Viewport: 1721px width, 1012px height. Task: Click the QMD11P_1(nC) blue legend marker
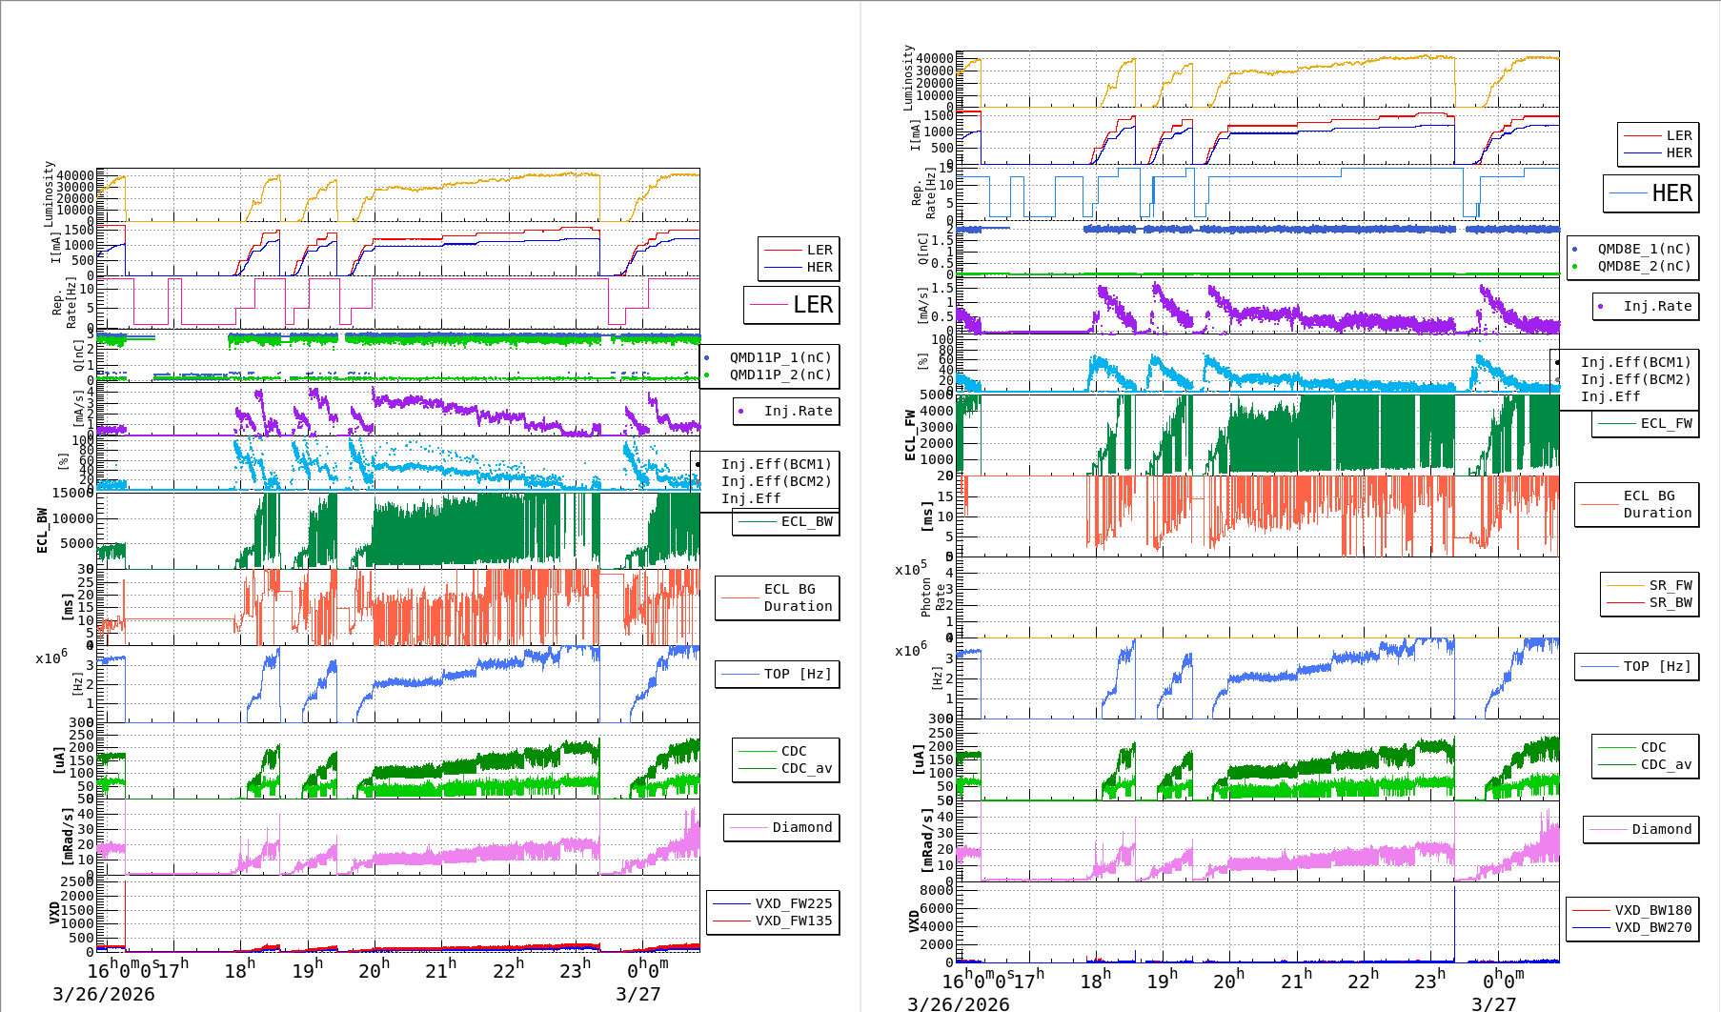pos(706,358)
